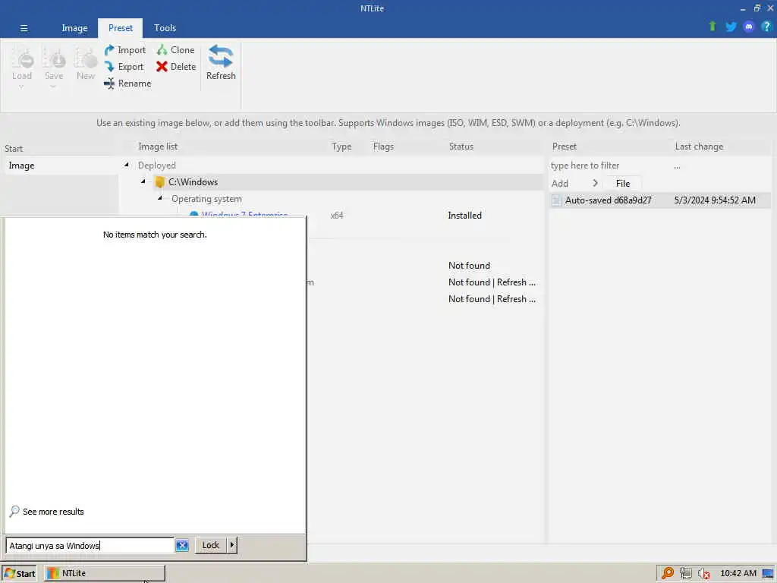
Task: Click the Status column header
Action: pos(461,147)
